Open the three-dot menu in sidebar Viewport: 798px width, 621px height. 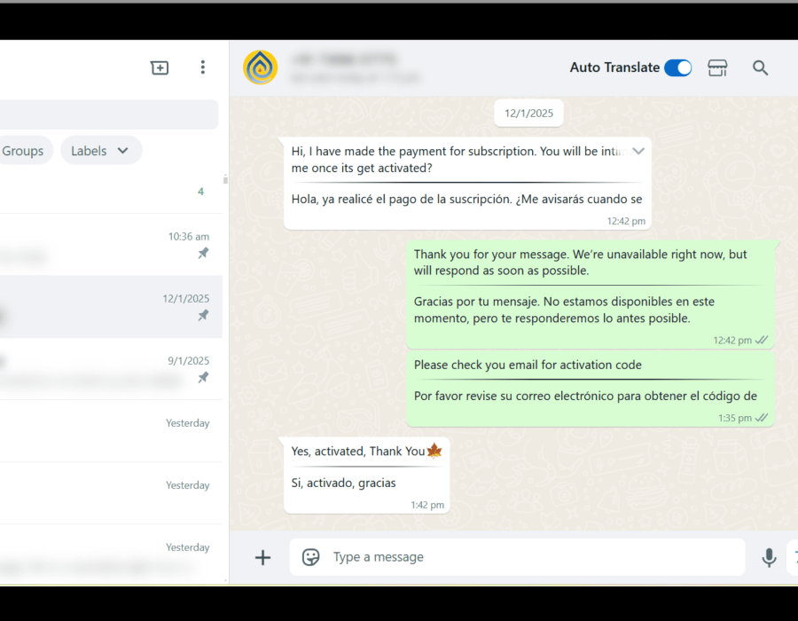(202, 67)
